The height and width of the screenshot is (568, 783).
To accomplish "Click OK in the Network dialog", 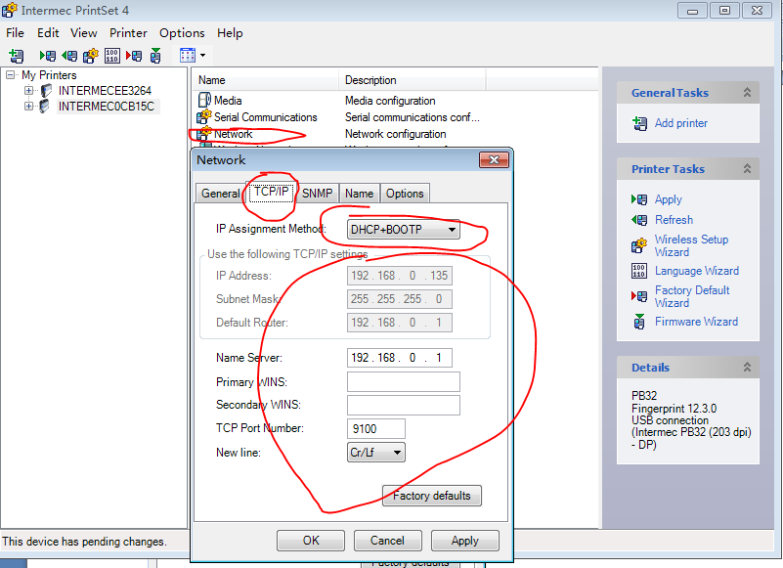I will 311,541.
